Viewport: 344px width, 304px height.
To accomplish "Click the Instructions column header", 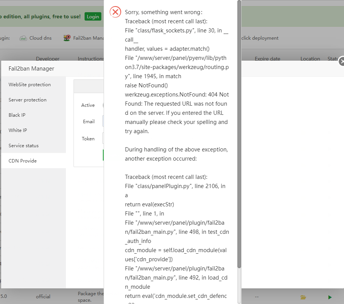I will pyautogui.click(x=91, y=59).
